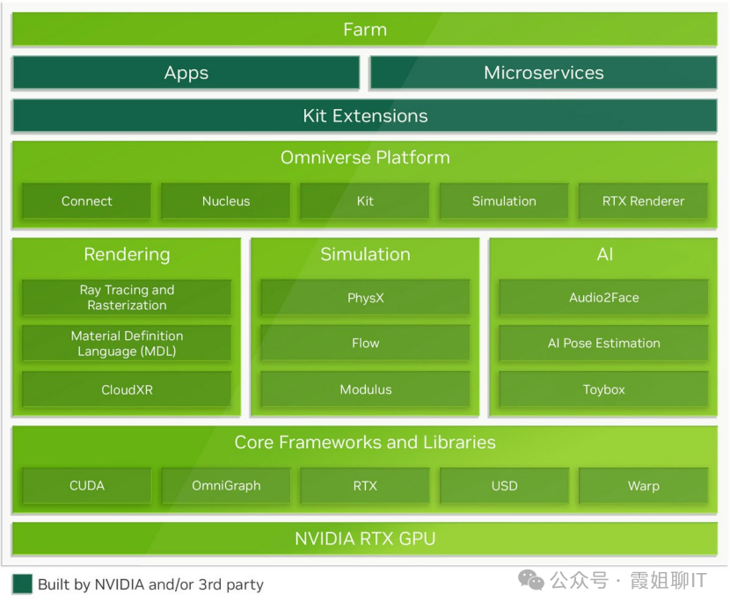Image resolution: width=730 pixels, height=609 pixels.
Task: Click the CloudXR box
Action: pos(127,389)
